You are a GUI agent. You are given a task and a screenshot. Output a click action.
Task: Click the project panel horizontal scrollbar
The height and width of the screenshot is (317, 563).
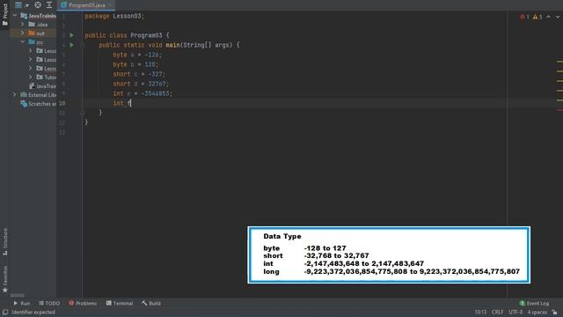point(18,296)
